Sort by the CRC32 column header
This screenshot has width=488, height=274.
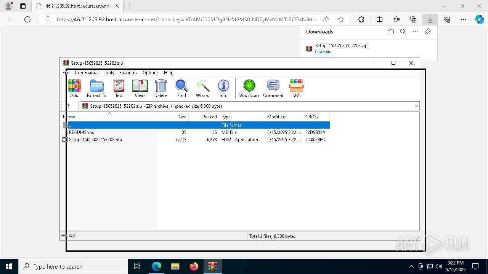point(316,117)
